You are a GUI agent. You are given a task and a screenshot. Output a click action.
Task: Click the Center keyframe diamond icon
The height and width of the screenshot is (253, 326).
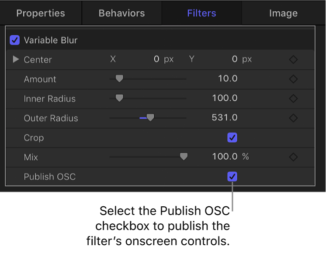pos(294,60)
